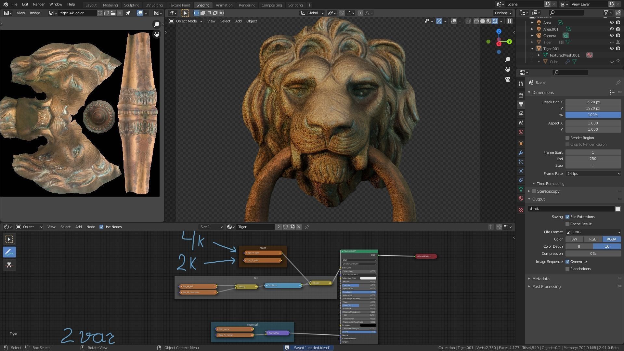Screen dimensions: 624x351
Task: Pin the image in the image editor
Action: tap(128, 13)
